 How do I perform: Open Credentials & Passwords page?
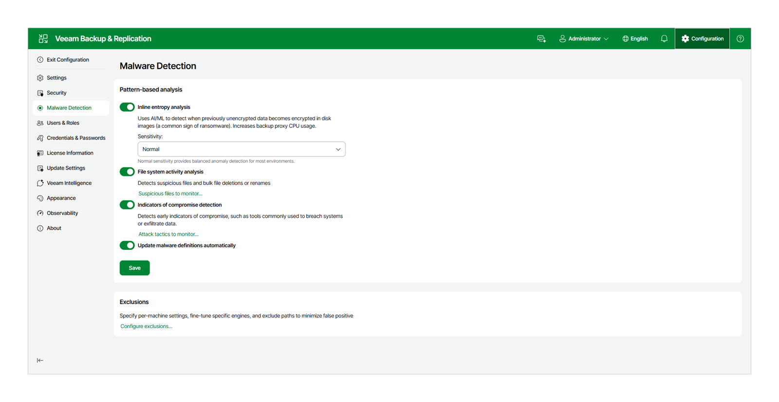[71, 138]
